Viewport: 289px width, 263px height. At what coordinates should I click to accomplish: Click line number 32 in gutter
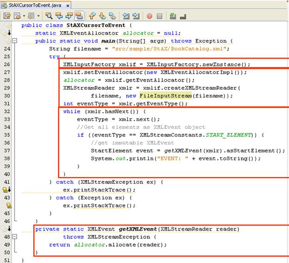pyautogui.click(x=7, y=111)
